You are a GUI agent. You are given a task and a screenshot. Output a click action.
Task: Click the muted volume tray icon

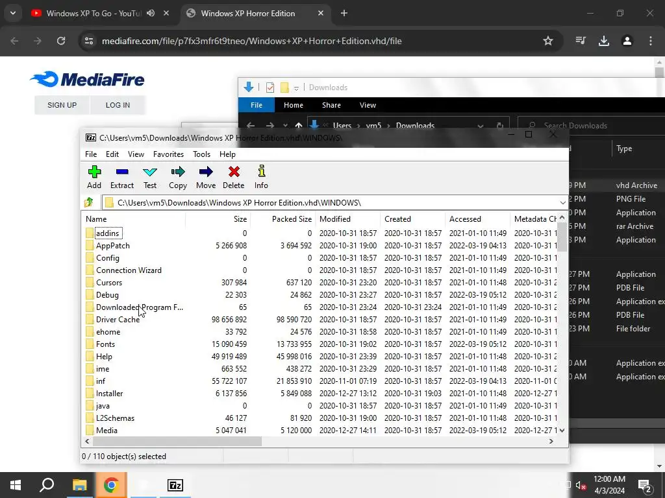coord(581,485)
